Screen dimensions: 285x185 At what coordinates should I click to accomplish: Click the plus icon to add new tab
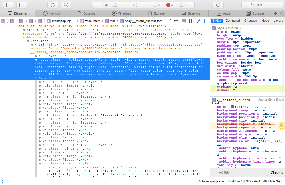click(x=275, y=13)
